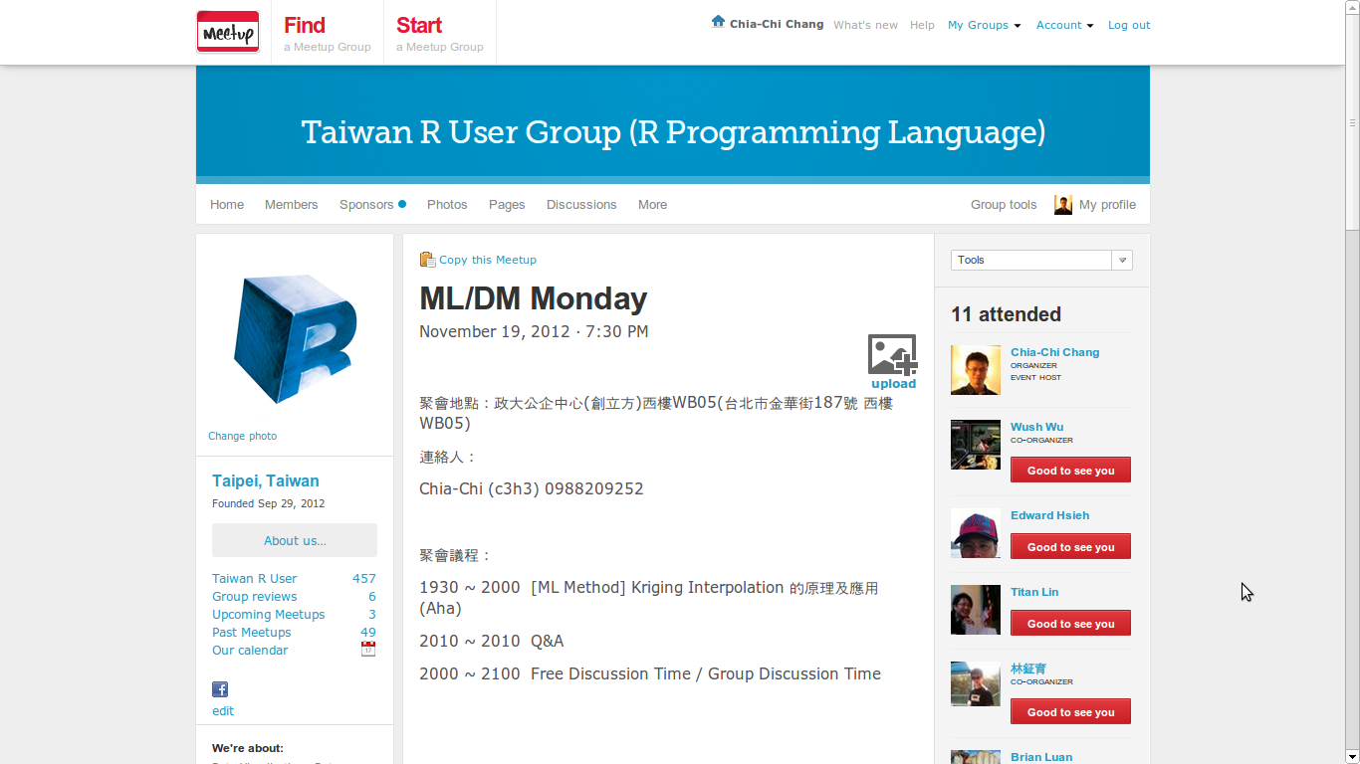Open the Our calendar link
The height and width of the screenshot is (764, 1360).
[x=250, y=650]
